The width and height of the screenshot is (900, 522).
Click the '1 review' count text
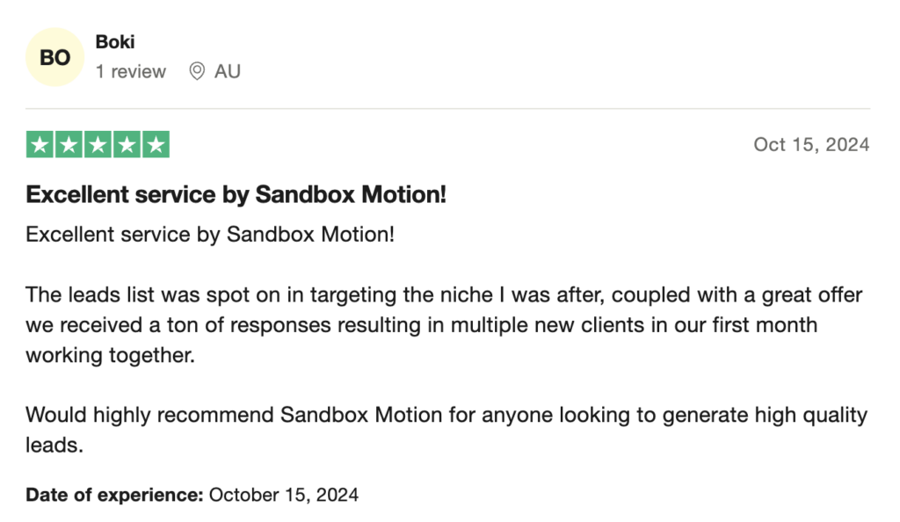131,72
